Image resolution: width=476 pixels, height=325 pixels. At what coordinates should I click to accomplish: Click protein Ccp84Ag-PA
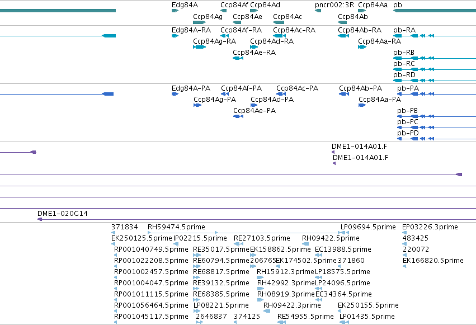pyautogui.click(x=215, y=100)
